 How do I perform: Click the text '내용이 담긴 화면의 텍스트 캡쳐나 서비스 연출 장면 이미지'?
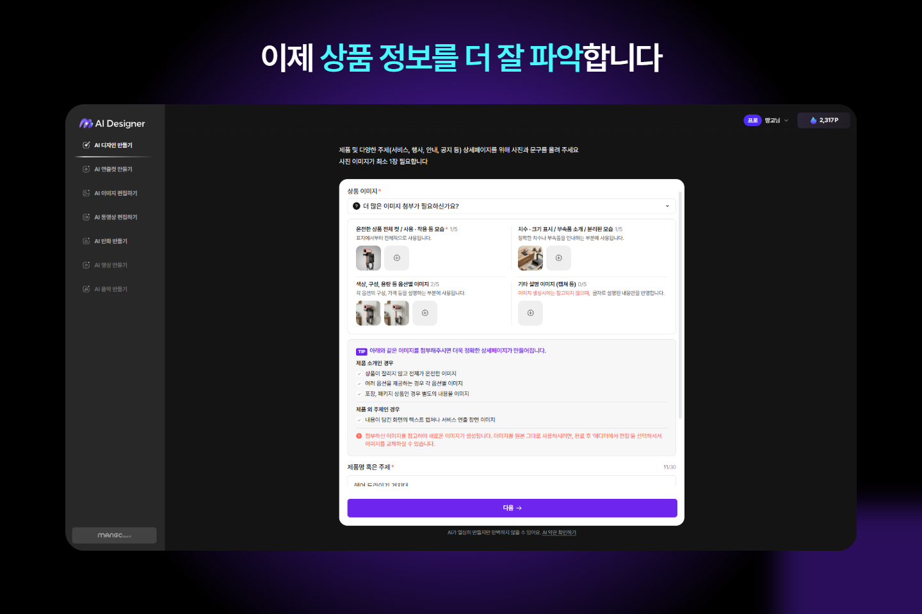point(430,420)
